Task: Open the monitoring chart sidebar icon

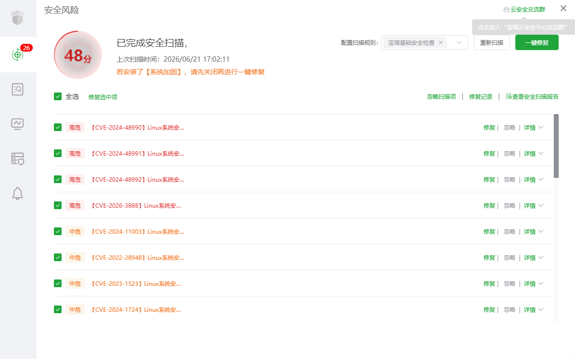Action: pos(17,124)
